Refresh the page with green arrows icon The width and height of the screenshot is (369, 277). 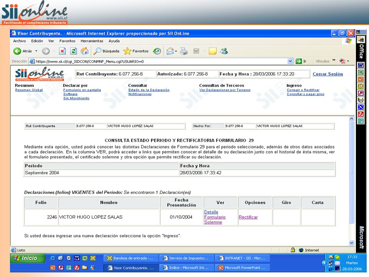pos(73,51)
